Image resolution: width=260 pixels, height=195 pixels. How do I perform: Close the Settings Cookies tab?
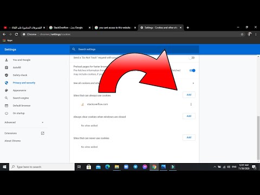point(180,28)
